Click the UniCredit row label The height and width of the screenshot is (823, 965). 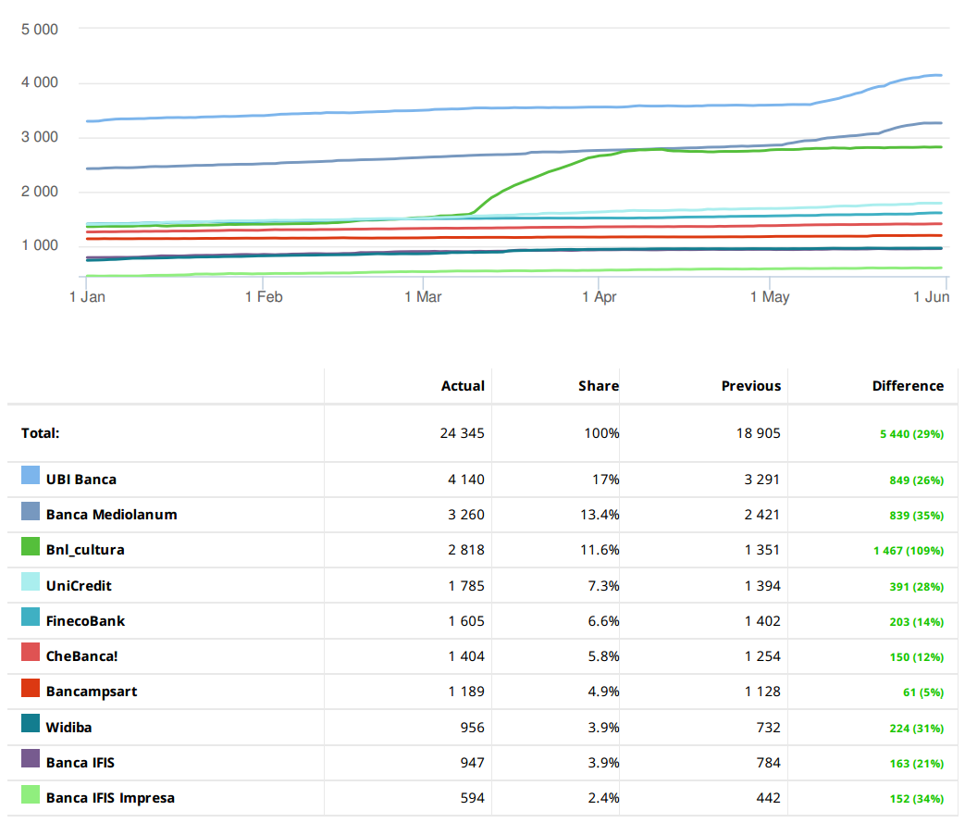79,586
